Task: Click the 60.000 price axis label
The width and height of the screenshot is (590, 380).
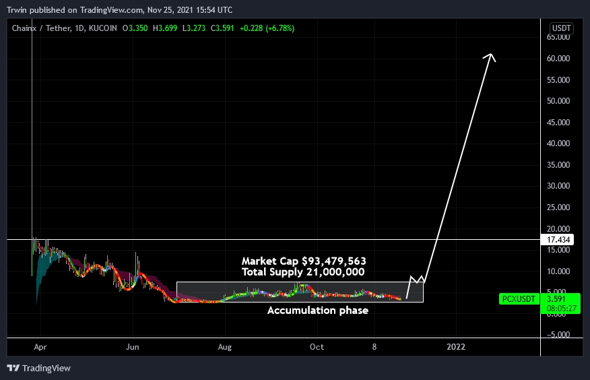Action: pyautogui.click(x=558, y=59)
